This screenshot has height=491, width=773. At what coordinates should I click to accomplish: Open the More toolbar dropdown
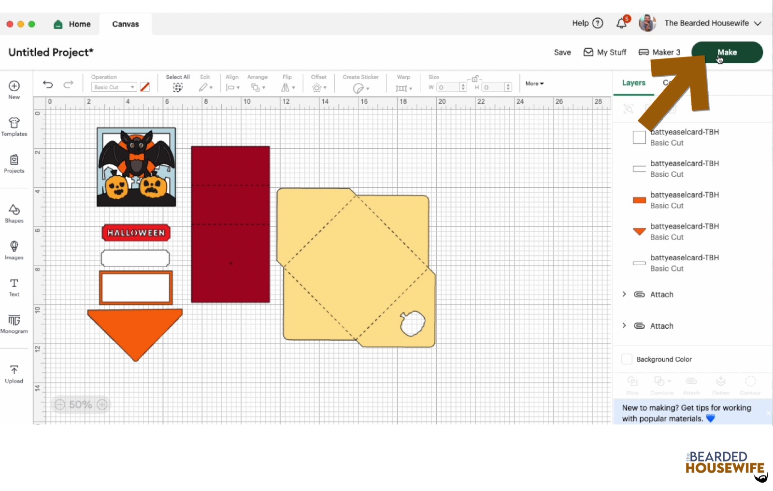coord(534,84)
